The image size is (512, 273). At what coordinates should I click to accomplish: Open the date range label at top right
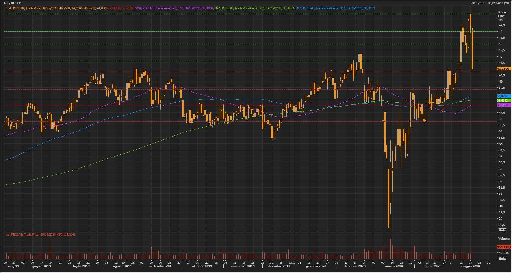point(490,3)
